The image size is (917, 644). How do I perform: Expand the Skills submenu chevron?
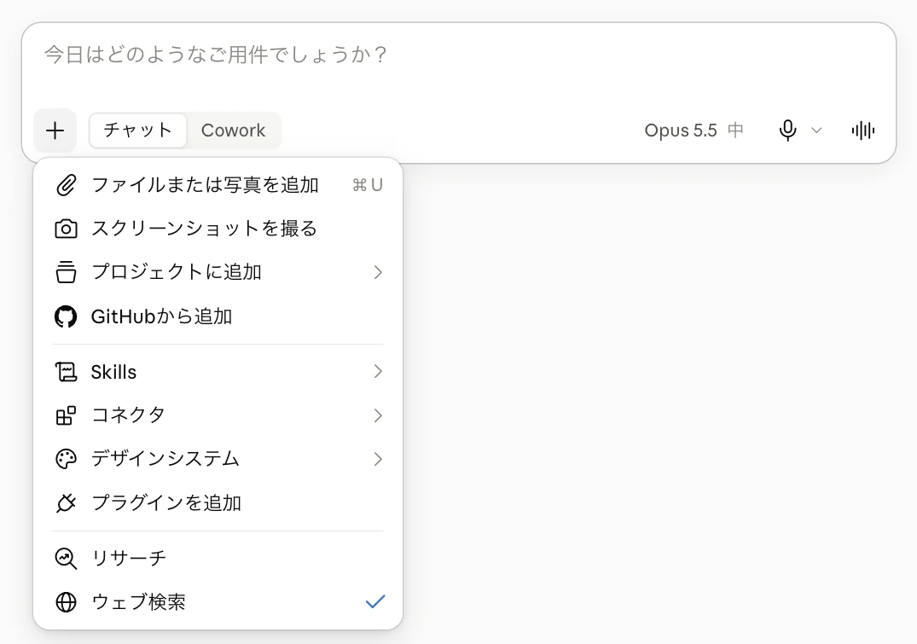pos(378,371)
